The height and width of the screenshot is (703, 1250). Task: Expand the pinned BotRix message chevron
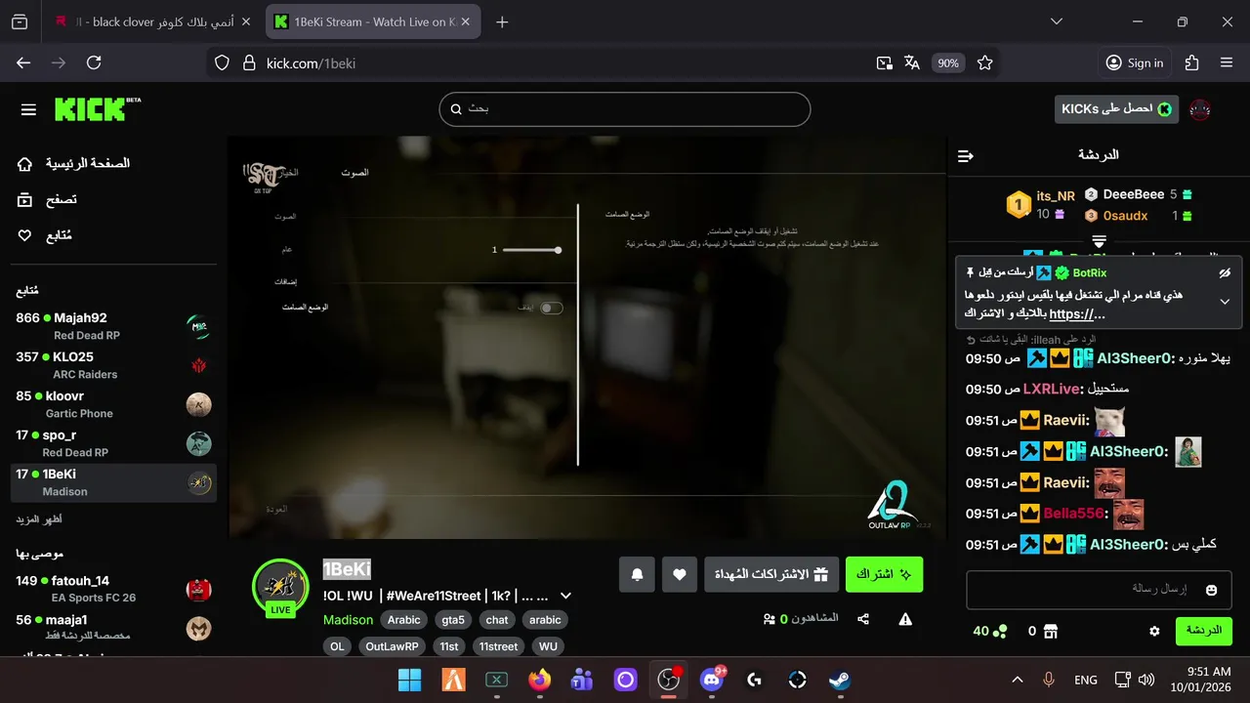pos(1225,302)
